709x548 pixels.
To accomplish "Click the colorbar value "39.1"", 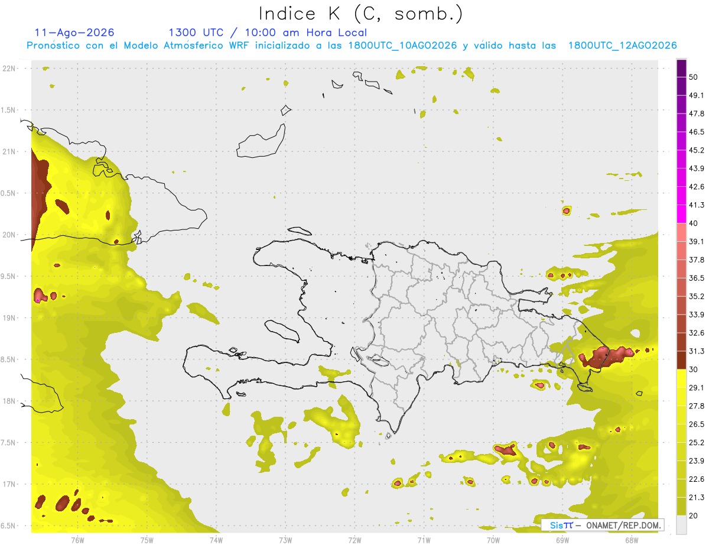I will [x=697, y=241].
